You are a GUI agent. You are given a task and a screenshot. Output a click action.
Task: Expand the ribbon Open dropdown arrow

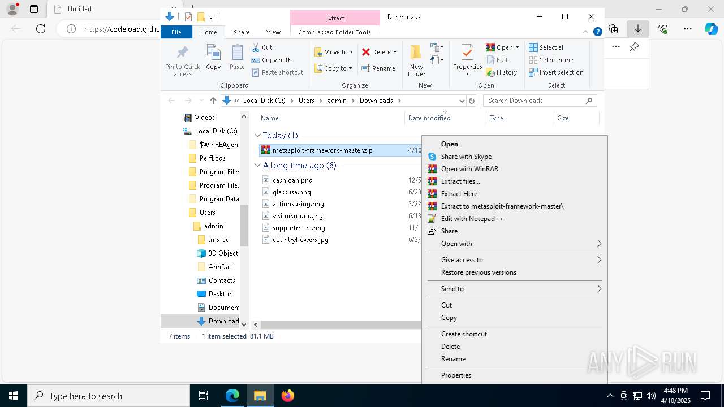pos(517,47)
